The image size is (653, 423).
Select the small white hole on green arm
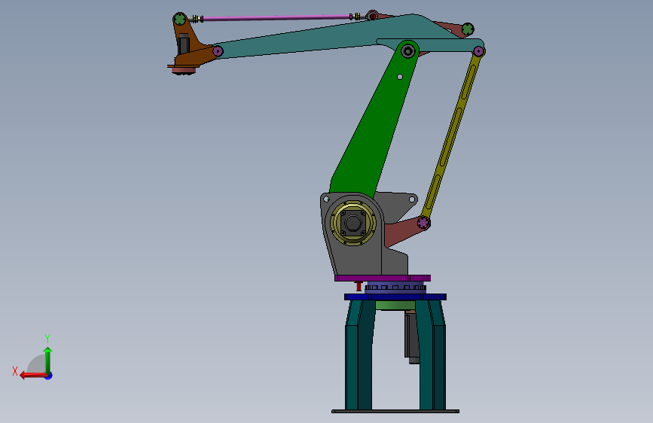pyautogui.click(x=400, y=77)
